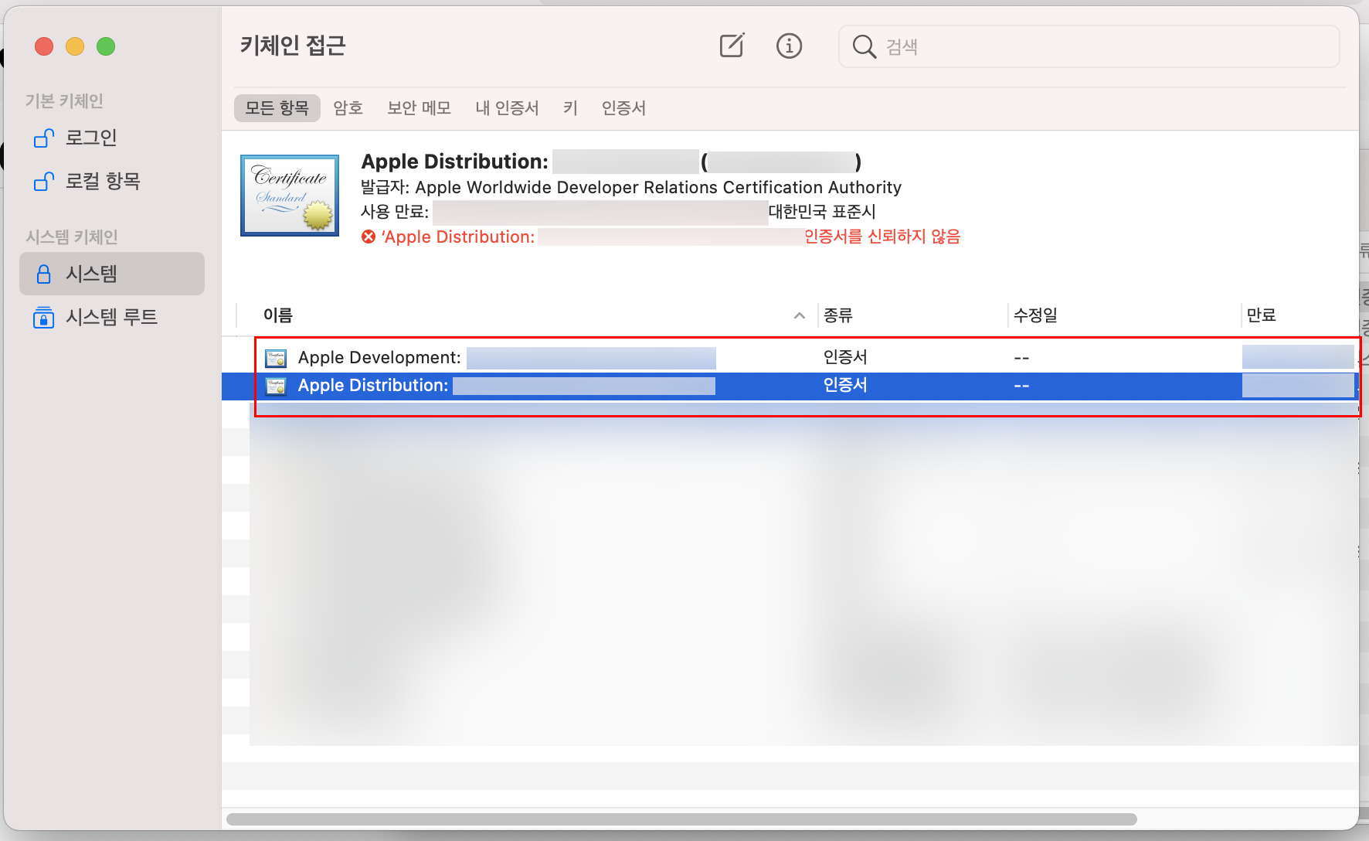Click the magnifying glass in the search field

point(863,46)
